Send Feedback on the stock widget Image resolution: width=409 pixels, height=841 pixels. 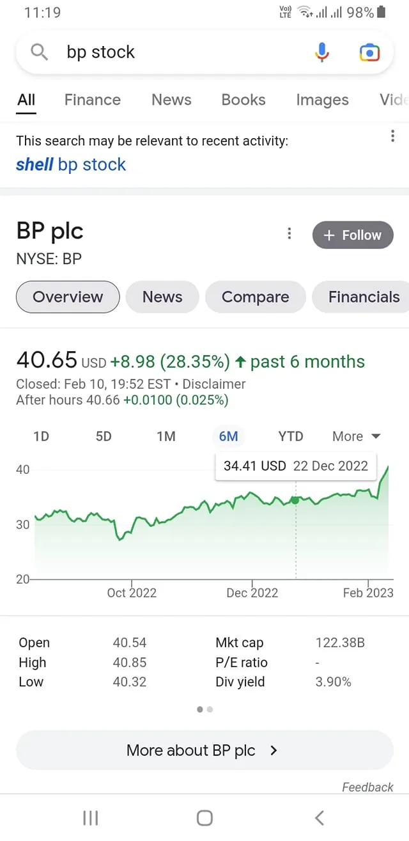367,787
